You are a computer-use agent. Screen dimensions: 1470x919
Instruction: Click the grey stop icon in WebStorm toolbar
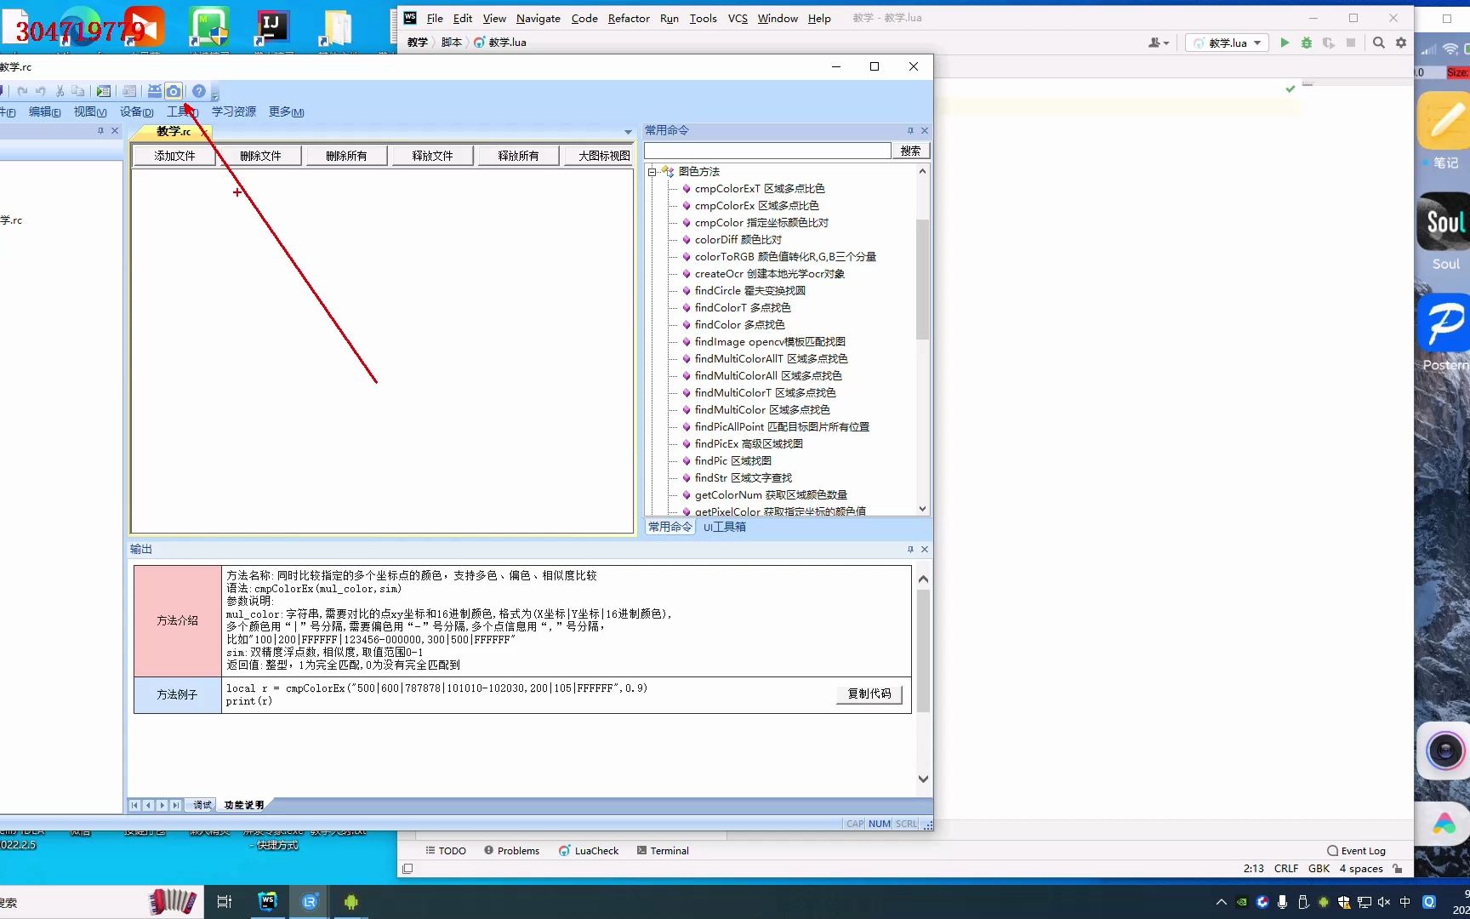(x=1351, y=43)
